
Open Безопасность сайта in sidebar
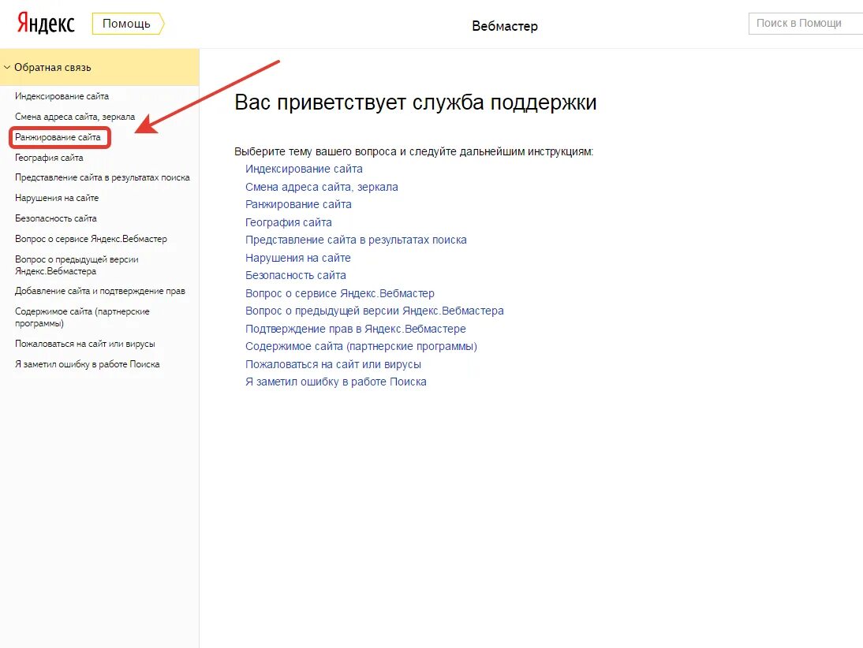pyautogui.click(x=55, y=218)
